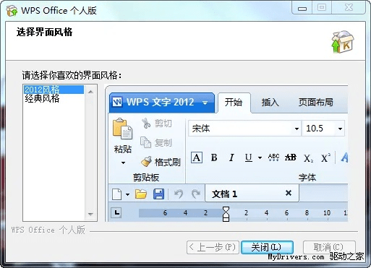Click the redo arrow icon

[x=196, y=194]
